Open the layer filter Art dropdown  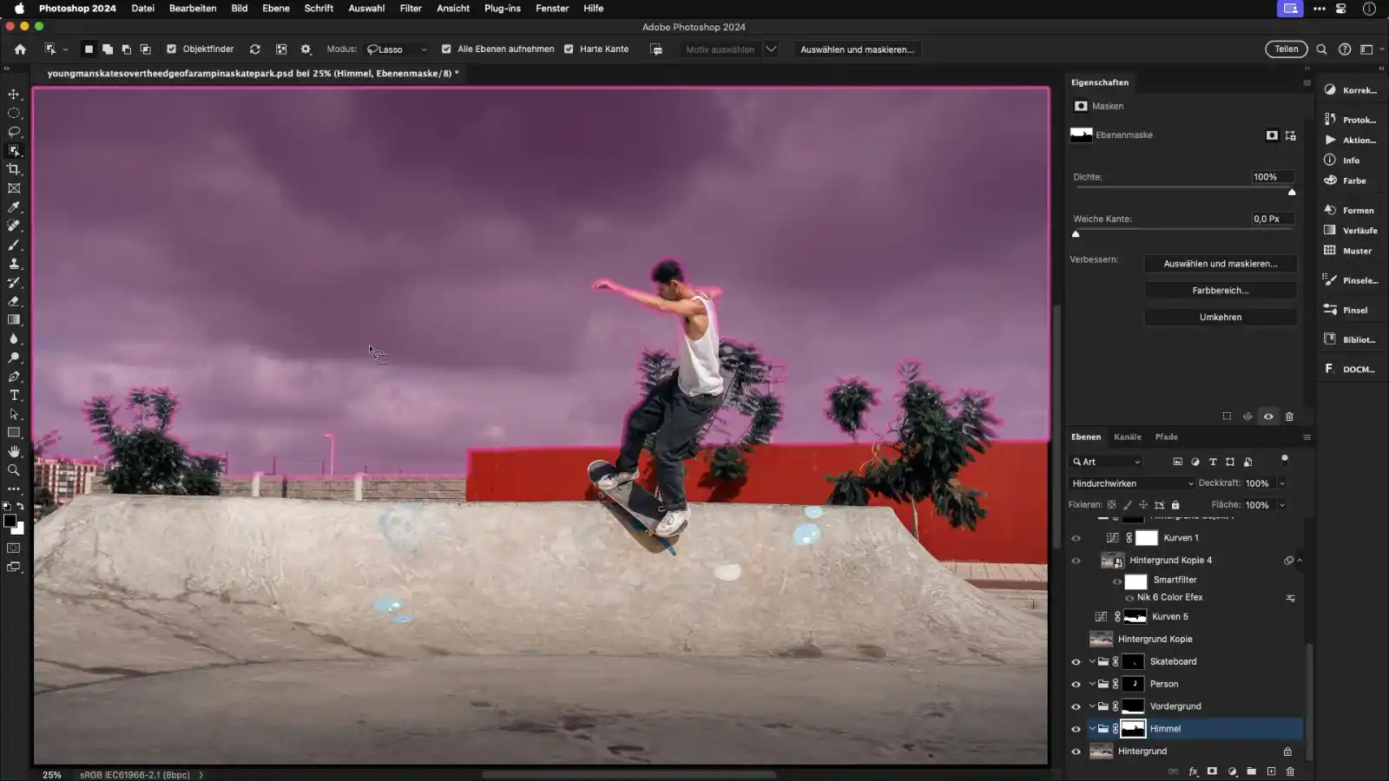coord(1106,462)
